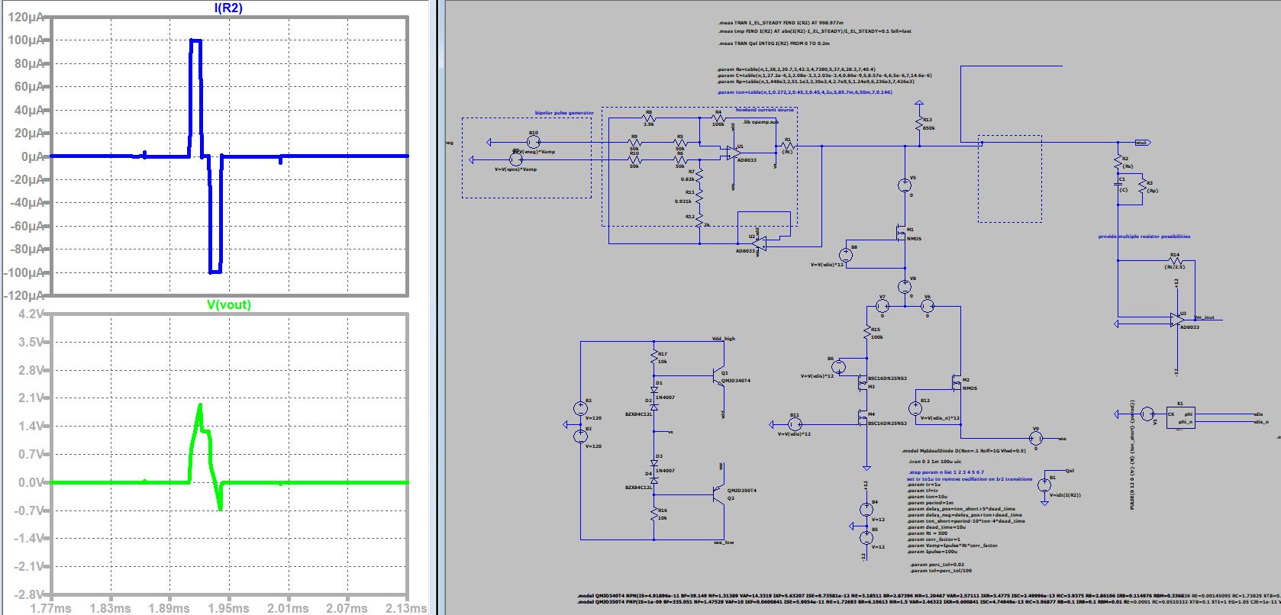1281x615 pixels.
Task: Click the B10 behavioral voltage source
Action: 534,142
